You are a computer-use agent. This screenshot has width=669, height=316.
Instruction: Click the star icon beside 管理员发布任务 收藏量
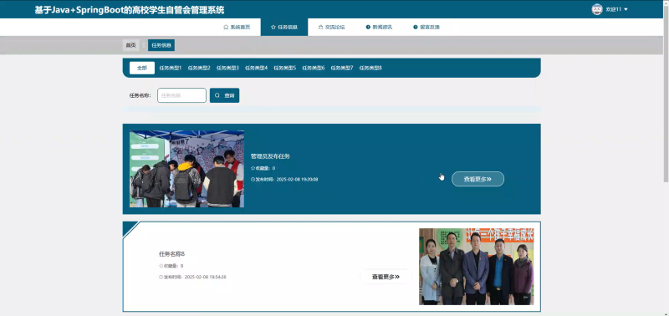click(x=253, y=168)
